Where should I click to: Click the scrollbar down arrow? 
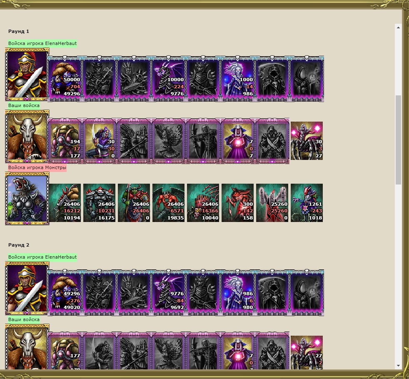pos(398,365)
